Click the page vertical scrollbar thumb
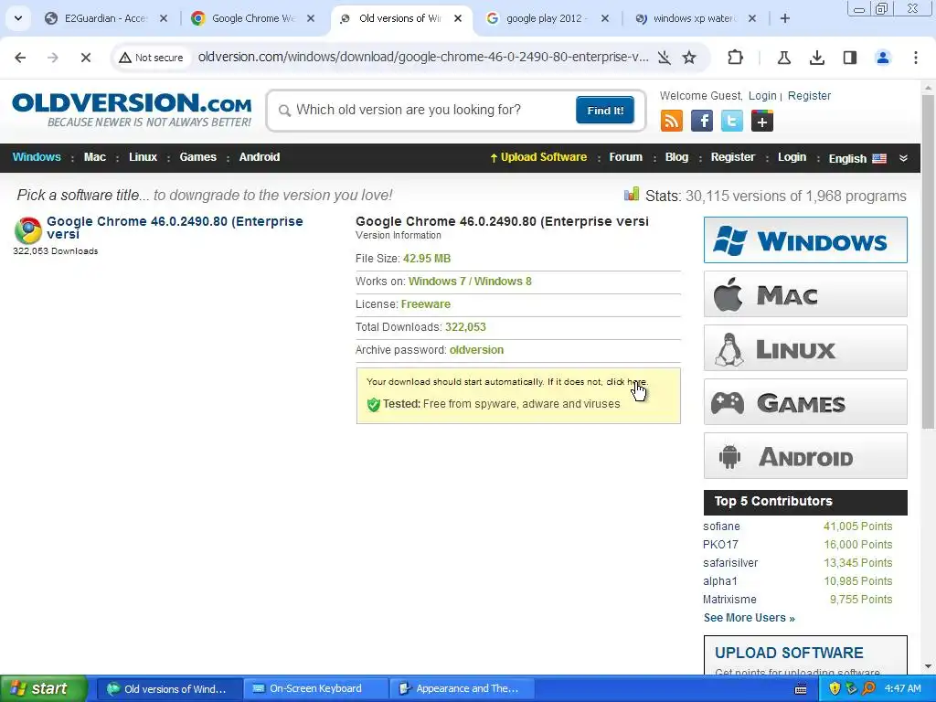936x702 pixels. coord(928,261)
